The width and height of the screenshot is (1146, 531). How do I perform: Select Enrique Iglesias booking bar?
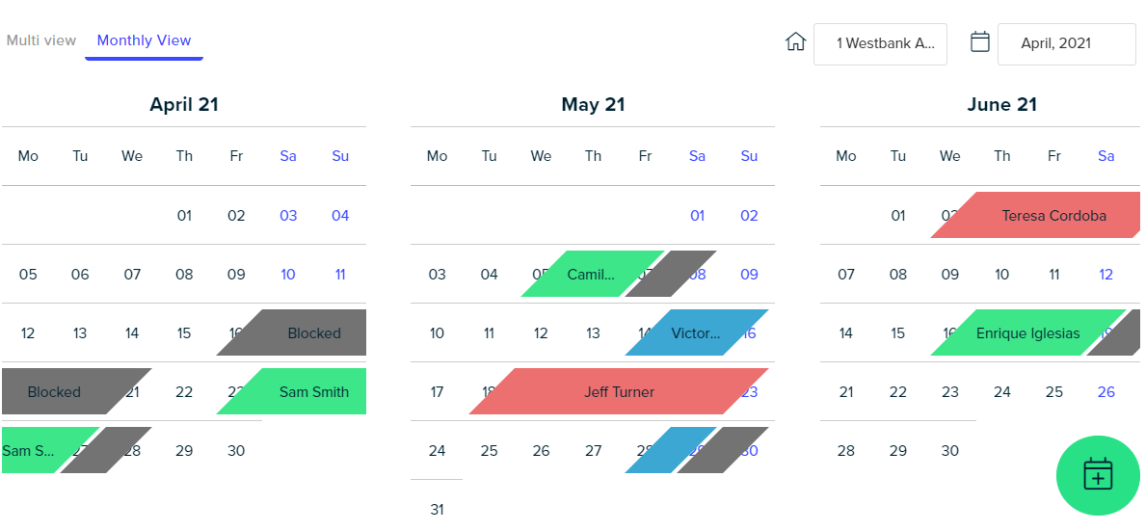1027,333
